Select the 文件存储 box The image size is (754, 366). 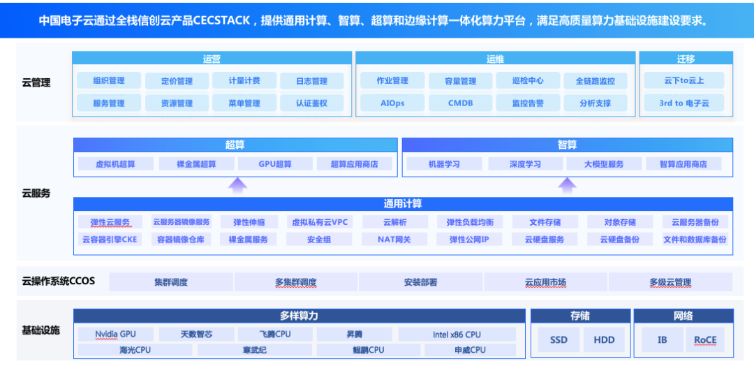coord(545,222)
